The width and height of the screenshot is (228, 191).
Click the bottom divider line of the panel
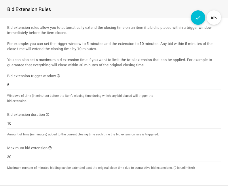(114, 185)
